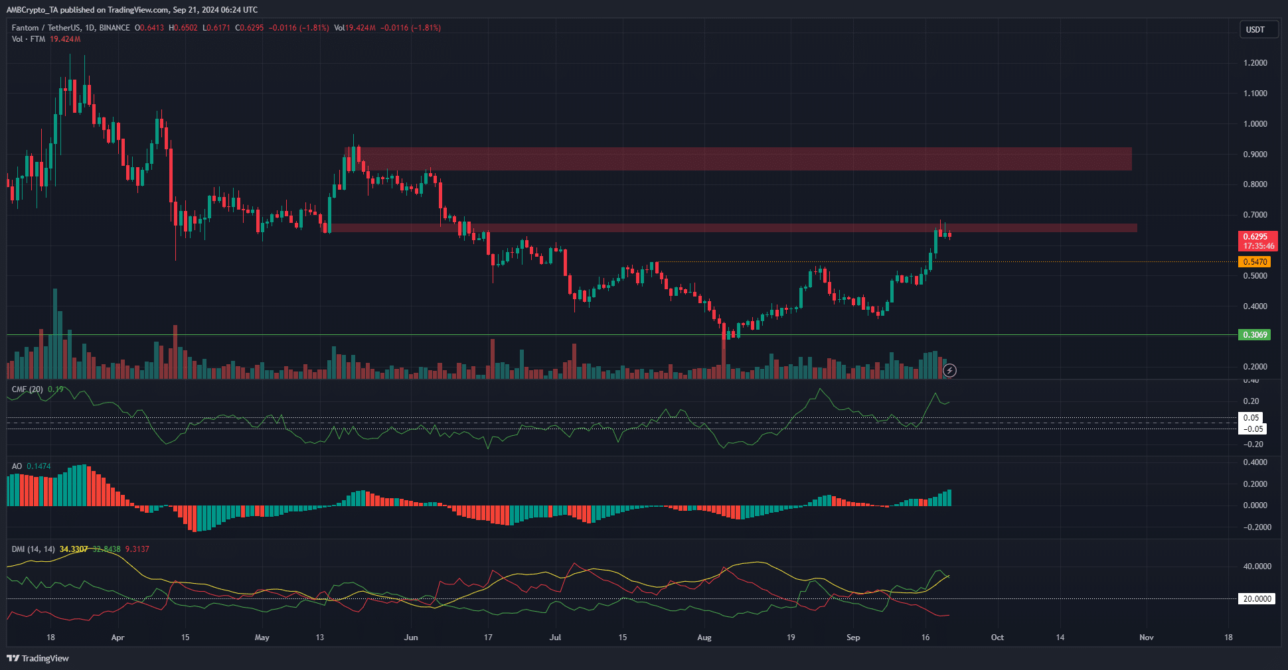Click the Aug label on the time axis
1288x670 pixels.
click(704, 637)
